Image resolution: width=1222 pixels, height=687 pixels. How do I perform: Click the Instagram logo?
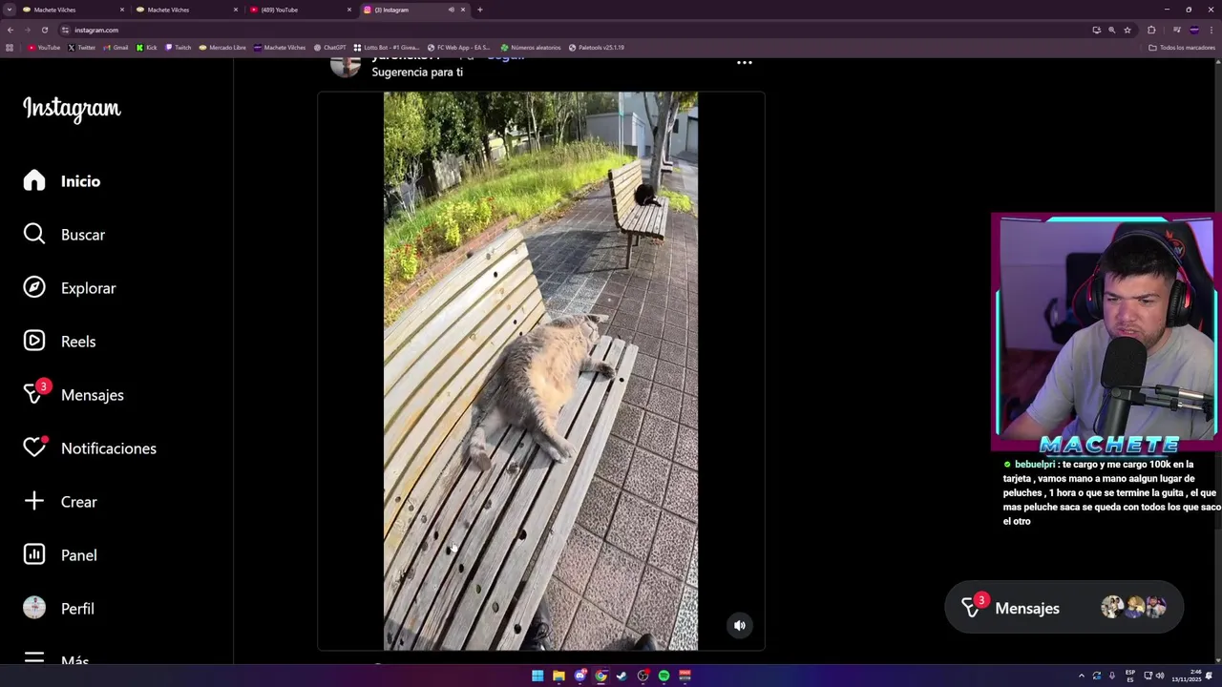(x=72, y=109)
